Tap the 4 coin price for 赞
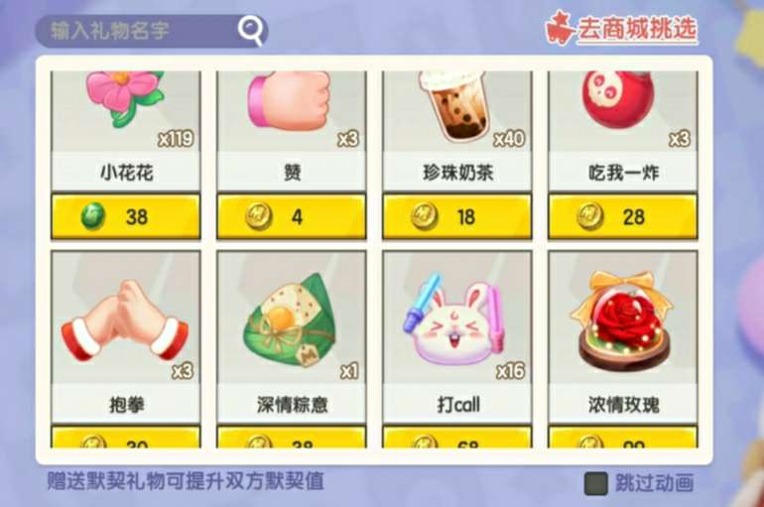 (292, 216)
